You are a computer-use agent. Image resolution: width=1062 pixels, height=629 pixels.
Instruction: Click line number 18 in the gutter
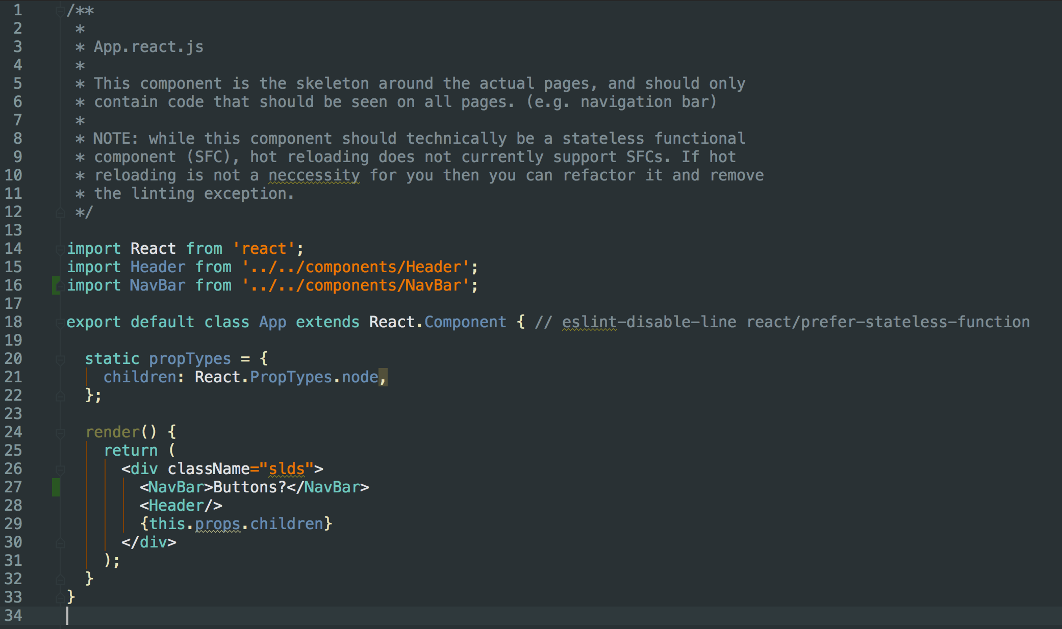click(14, 322)
